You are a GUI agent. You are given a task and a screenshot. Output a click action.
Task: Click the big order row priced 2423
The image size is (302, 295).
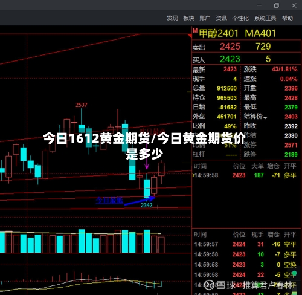[x=245, y=175]
